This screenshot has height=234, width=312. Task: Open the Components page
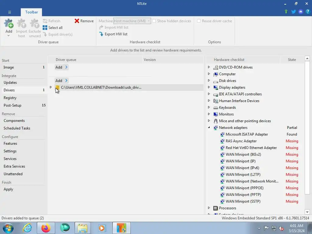[x=24, y=121]
